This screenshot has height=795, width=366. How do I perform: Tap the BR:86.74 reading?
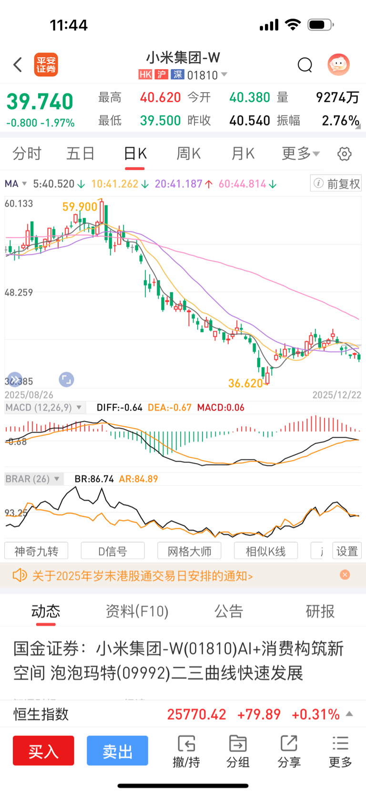click(94, 479)
